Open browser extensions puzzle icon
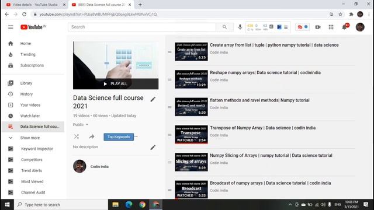The height and width of the screenshot is (210, 374). coord(351,14)
